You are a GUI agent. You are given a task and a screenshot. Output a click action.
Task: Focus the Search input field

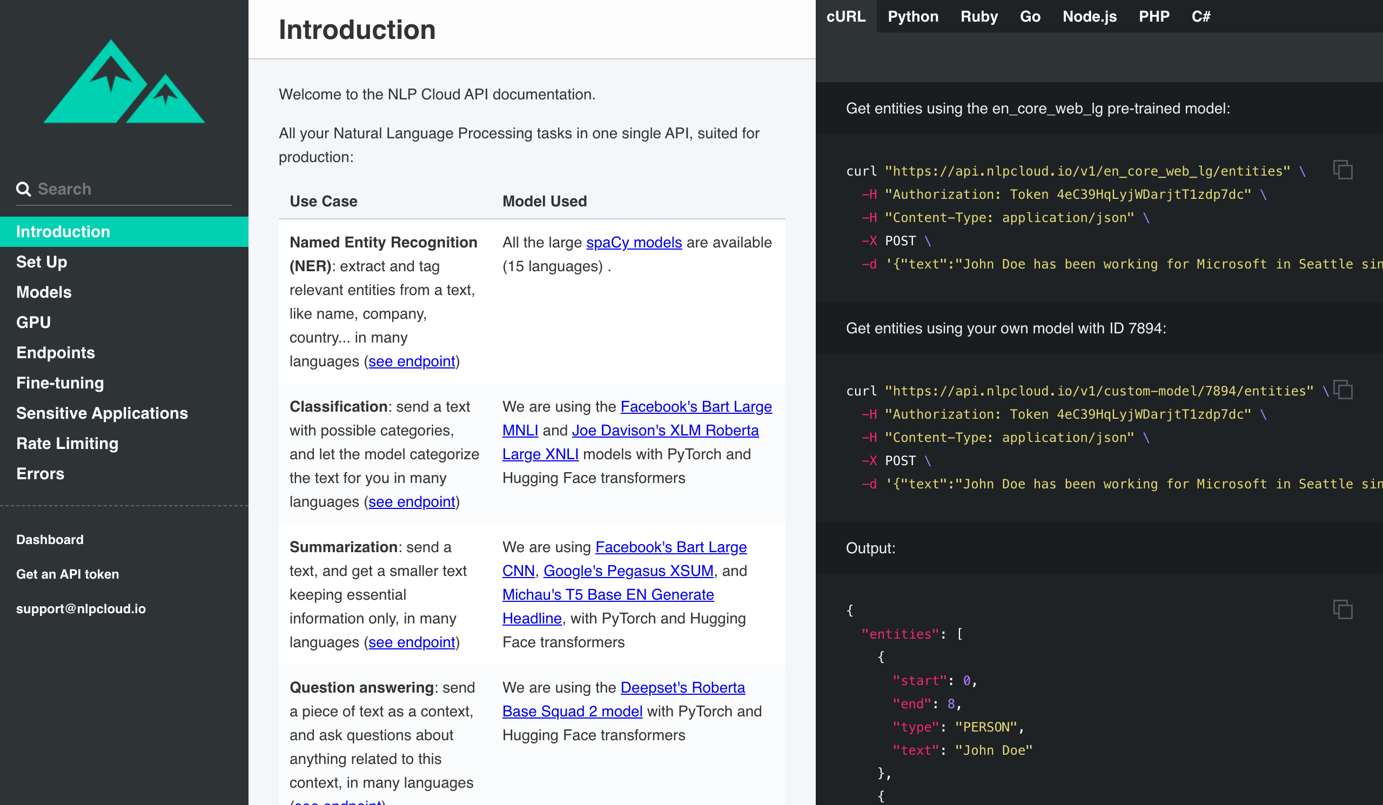point(124,189)
